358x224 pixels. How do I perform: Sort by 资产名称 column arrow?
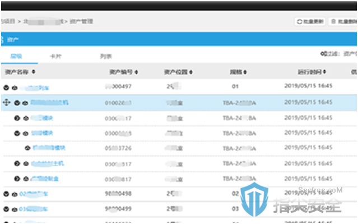click(x=34, y=72)
